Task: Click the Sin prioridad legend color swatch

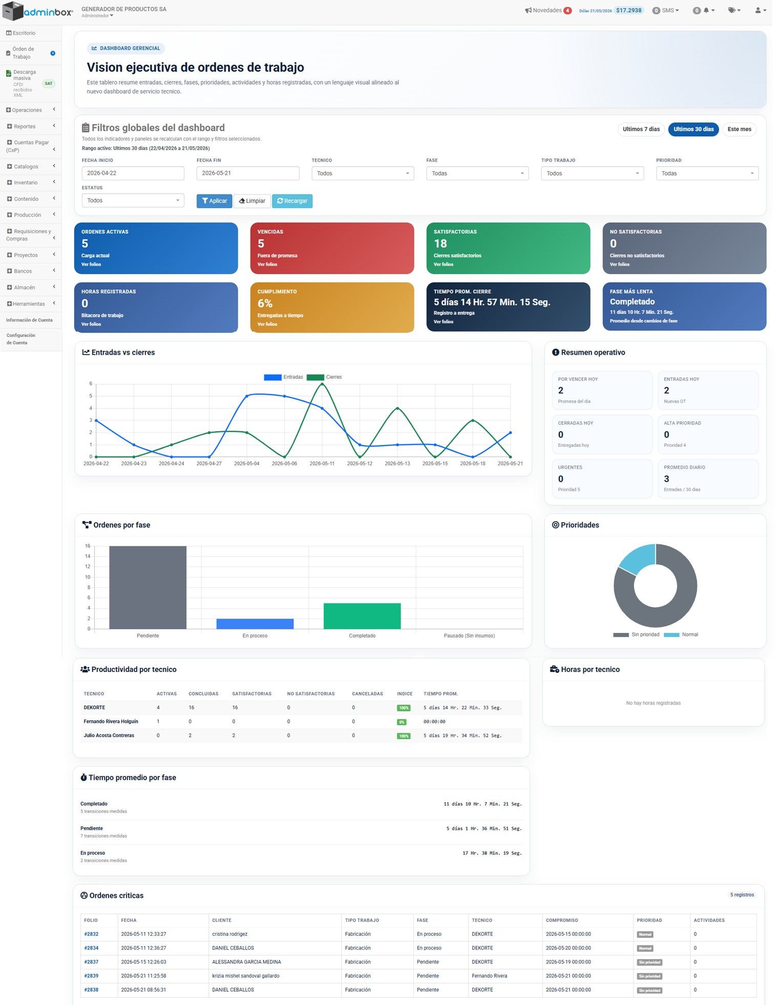Action: pyautogui.click(x=621, y=635)
